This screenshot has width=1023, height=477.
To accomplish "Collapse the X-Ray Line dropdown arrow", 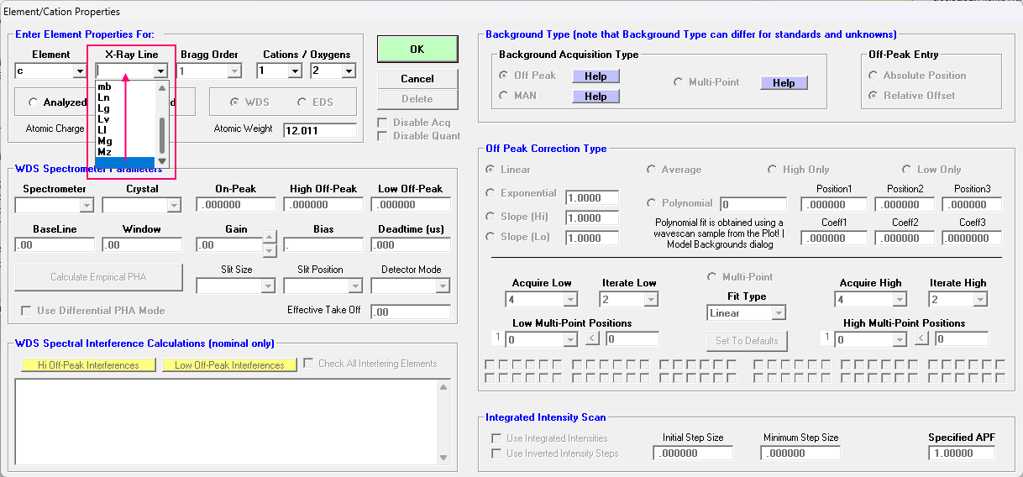I will point(160,71).
